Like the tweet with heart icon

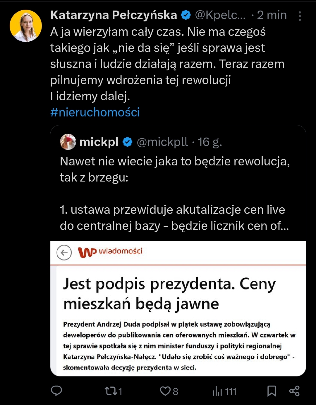(165, 391)
